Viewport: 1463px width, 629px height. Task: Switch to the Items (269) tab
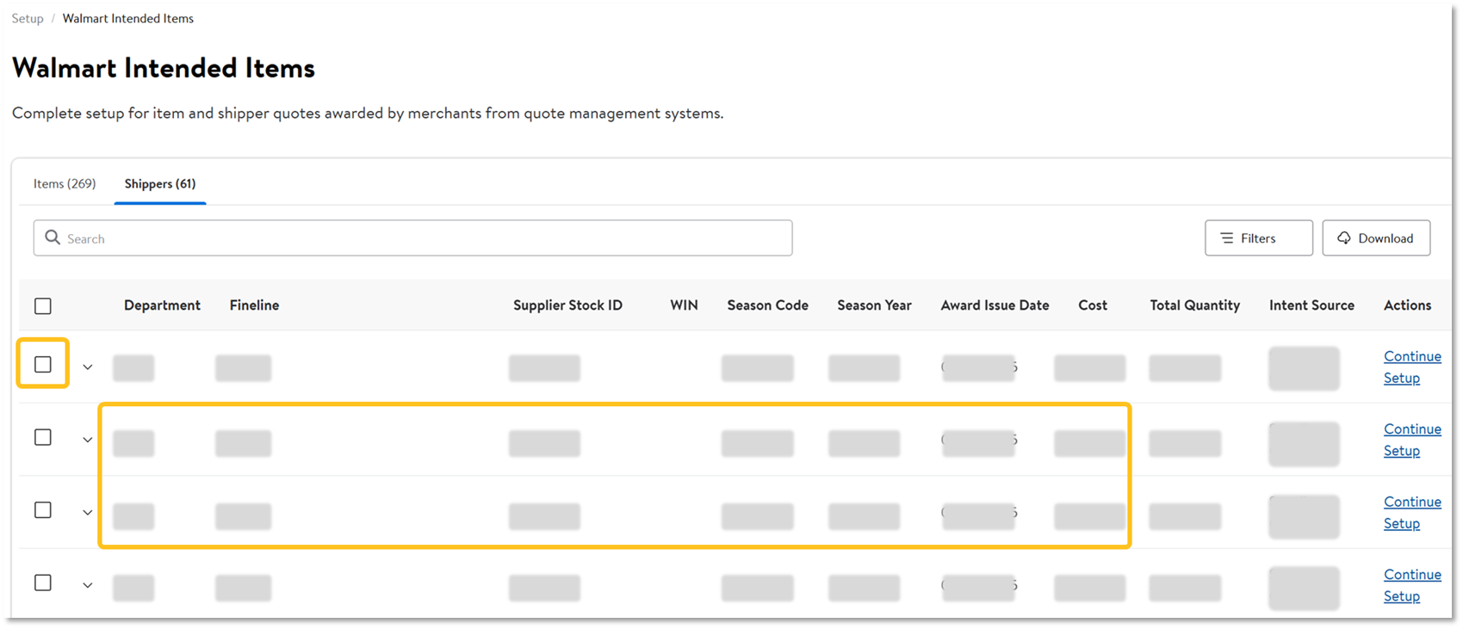point(65,184)
